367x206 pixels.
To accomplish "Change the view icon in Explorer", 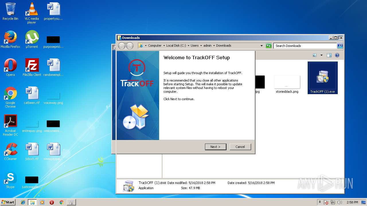I will pyautogui.click(x=315, y=55).
